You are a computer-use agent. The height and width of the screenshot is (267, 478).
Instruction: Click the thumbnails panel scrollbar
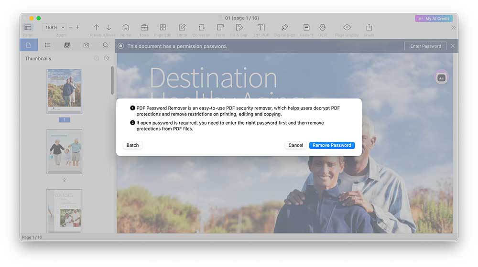coord(112,80)
